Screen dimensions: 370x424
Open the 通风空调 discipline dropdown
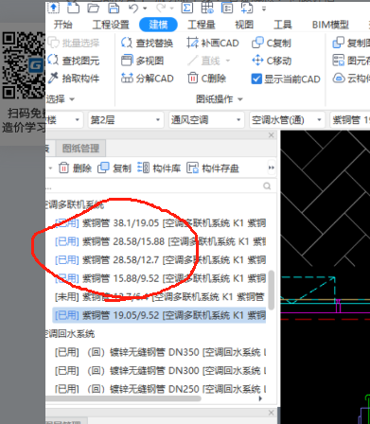[x=206, y=120]
